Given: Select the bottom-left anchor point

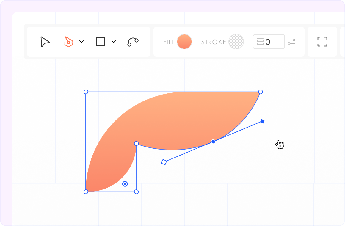Looking at the screenshot, I should click(86, 192).
